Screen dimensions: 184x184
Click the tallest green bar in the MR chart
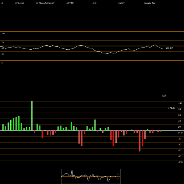32,116
